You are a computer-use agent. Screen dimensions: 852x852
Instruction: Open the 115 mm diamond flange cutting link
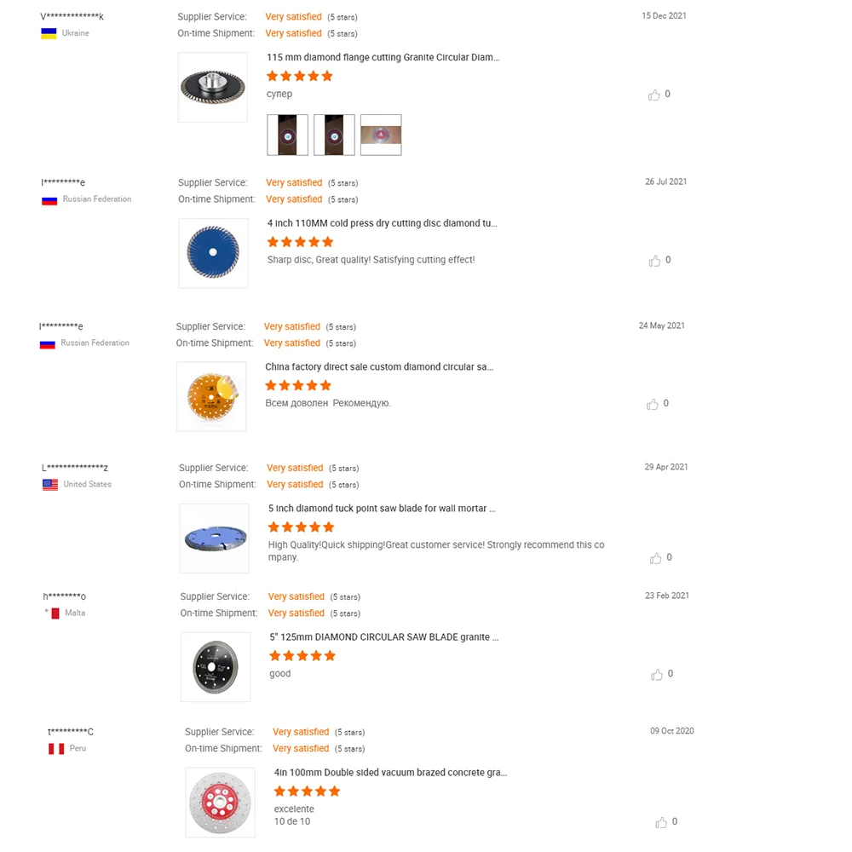coord(383,57)
